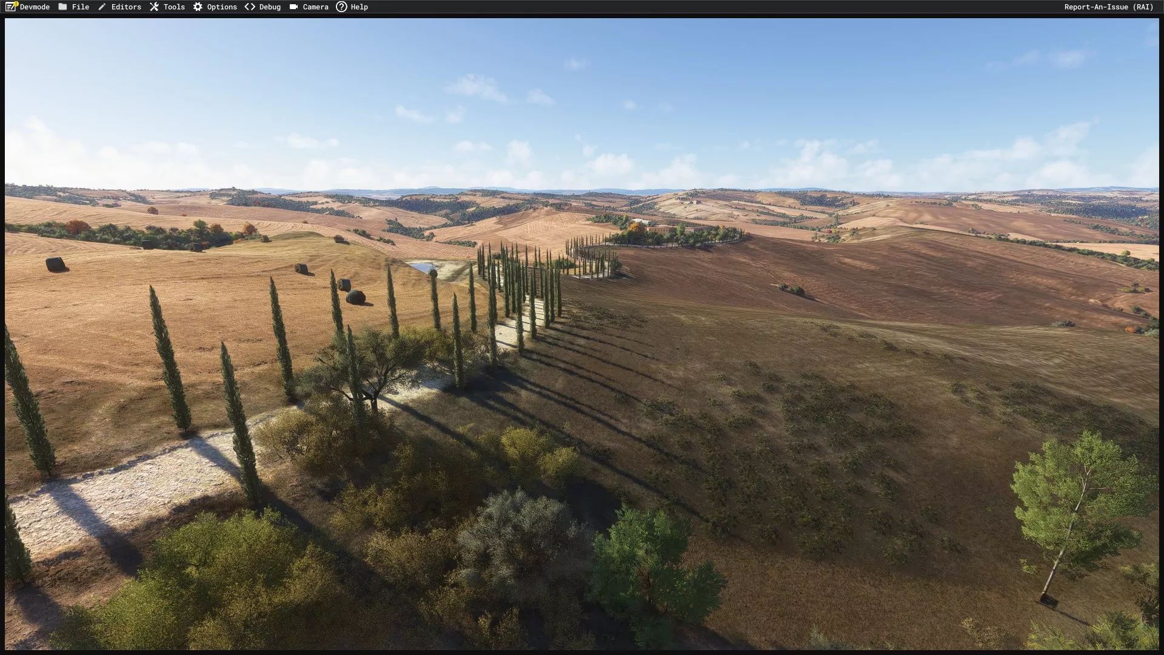Expand the Tools menu
Viewport: 1164px width, 655px height.
(174, 7)
